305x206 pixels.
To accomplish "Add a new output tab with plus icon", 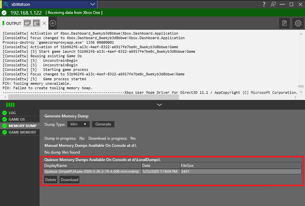I will [x=53, y=23].
